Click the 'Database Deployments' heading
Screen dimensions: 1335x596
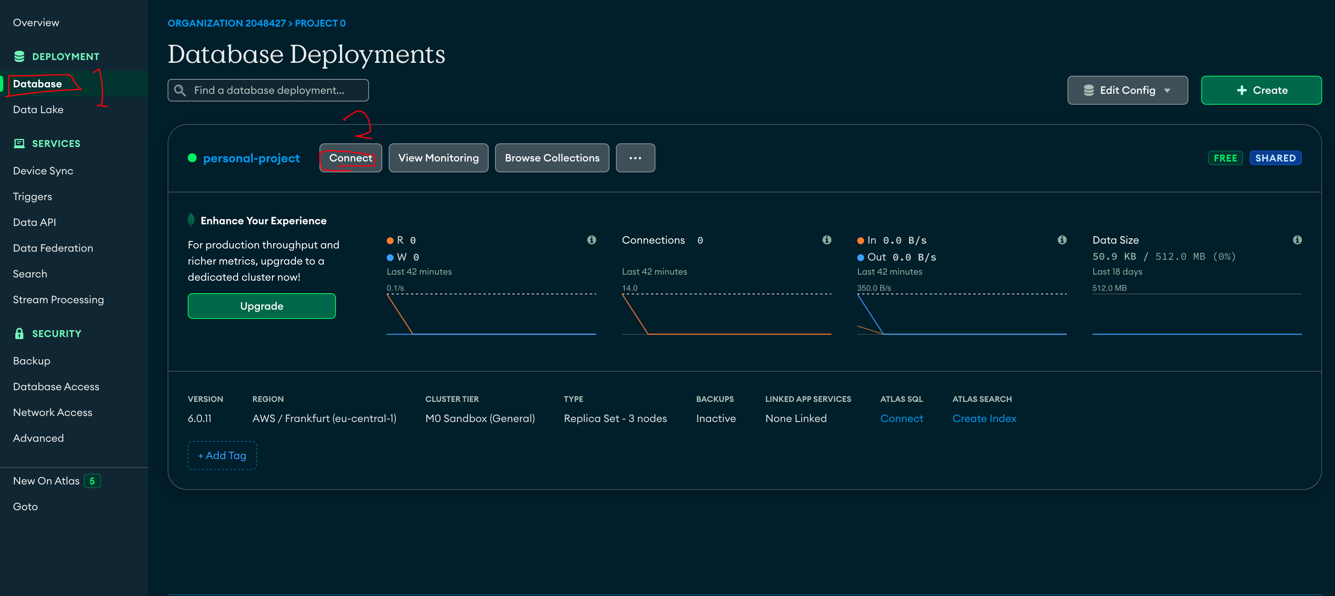pyautogui.click(x=306, y=54)
